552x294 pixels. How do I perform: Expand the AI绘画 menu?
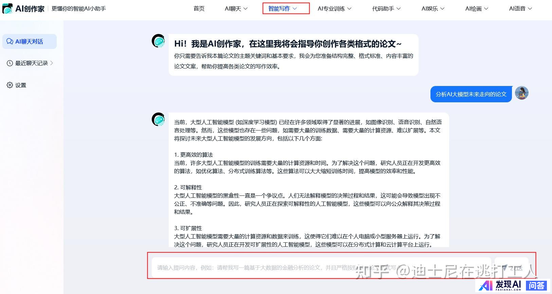477,8
